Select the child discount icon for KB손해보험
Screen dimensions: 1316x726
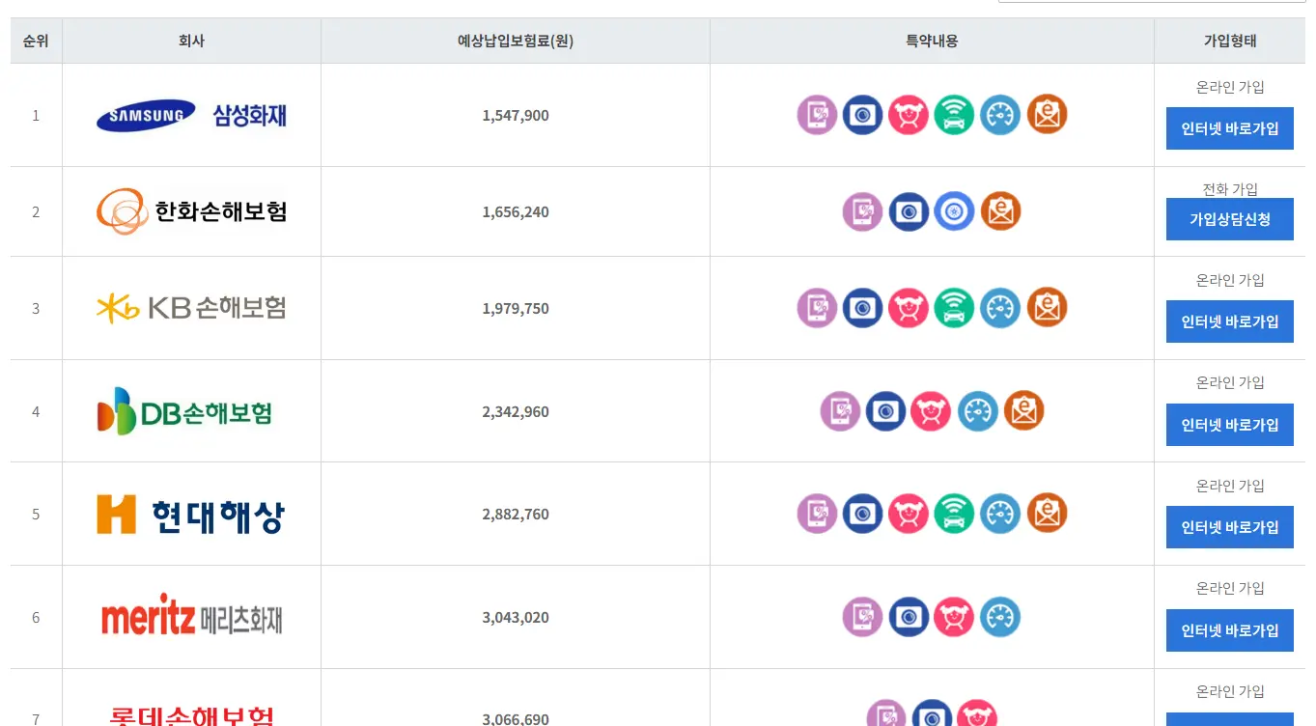tap(909, 308)
